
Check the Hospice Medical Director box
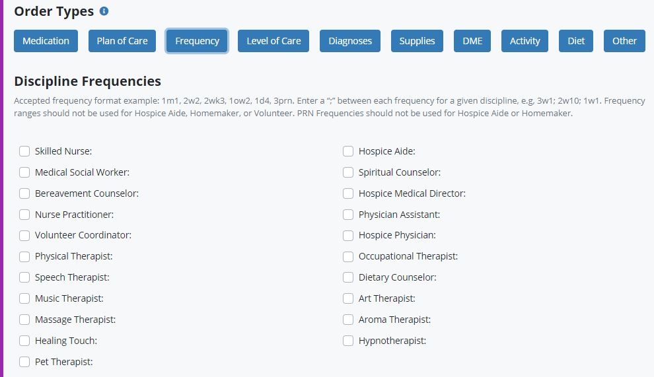[348, 193]
